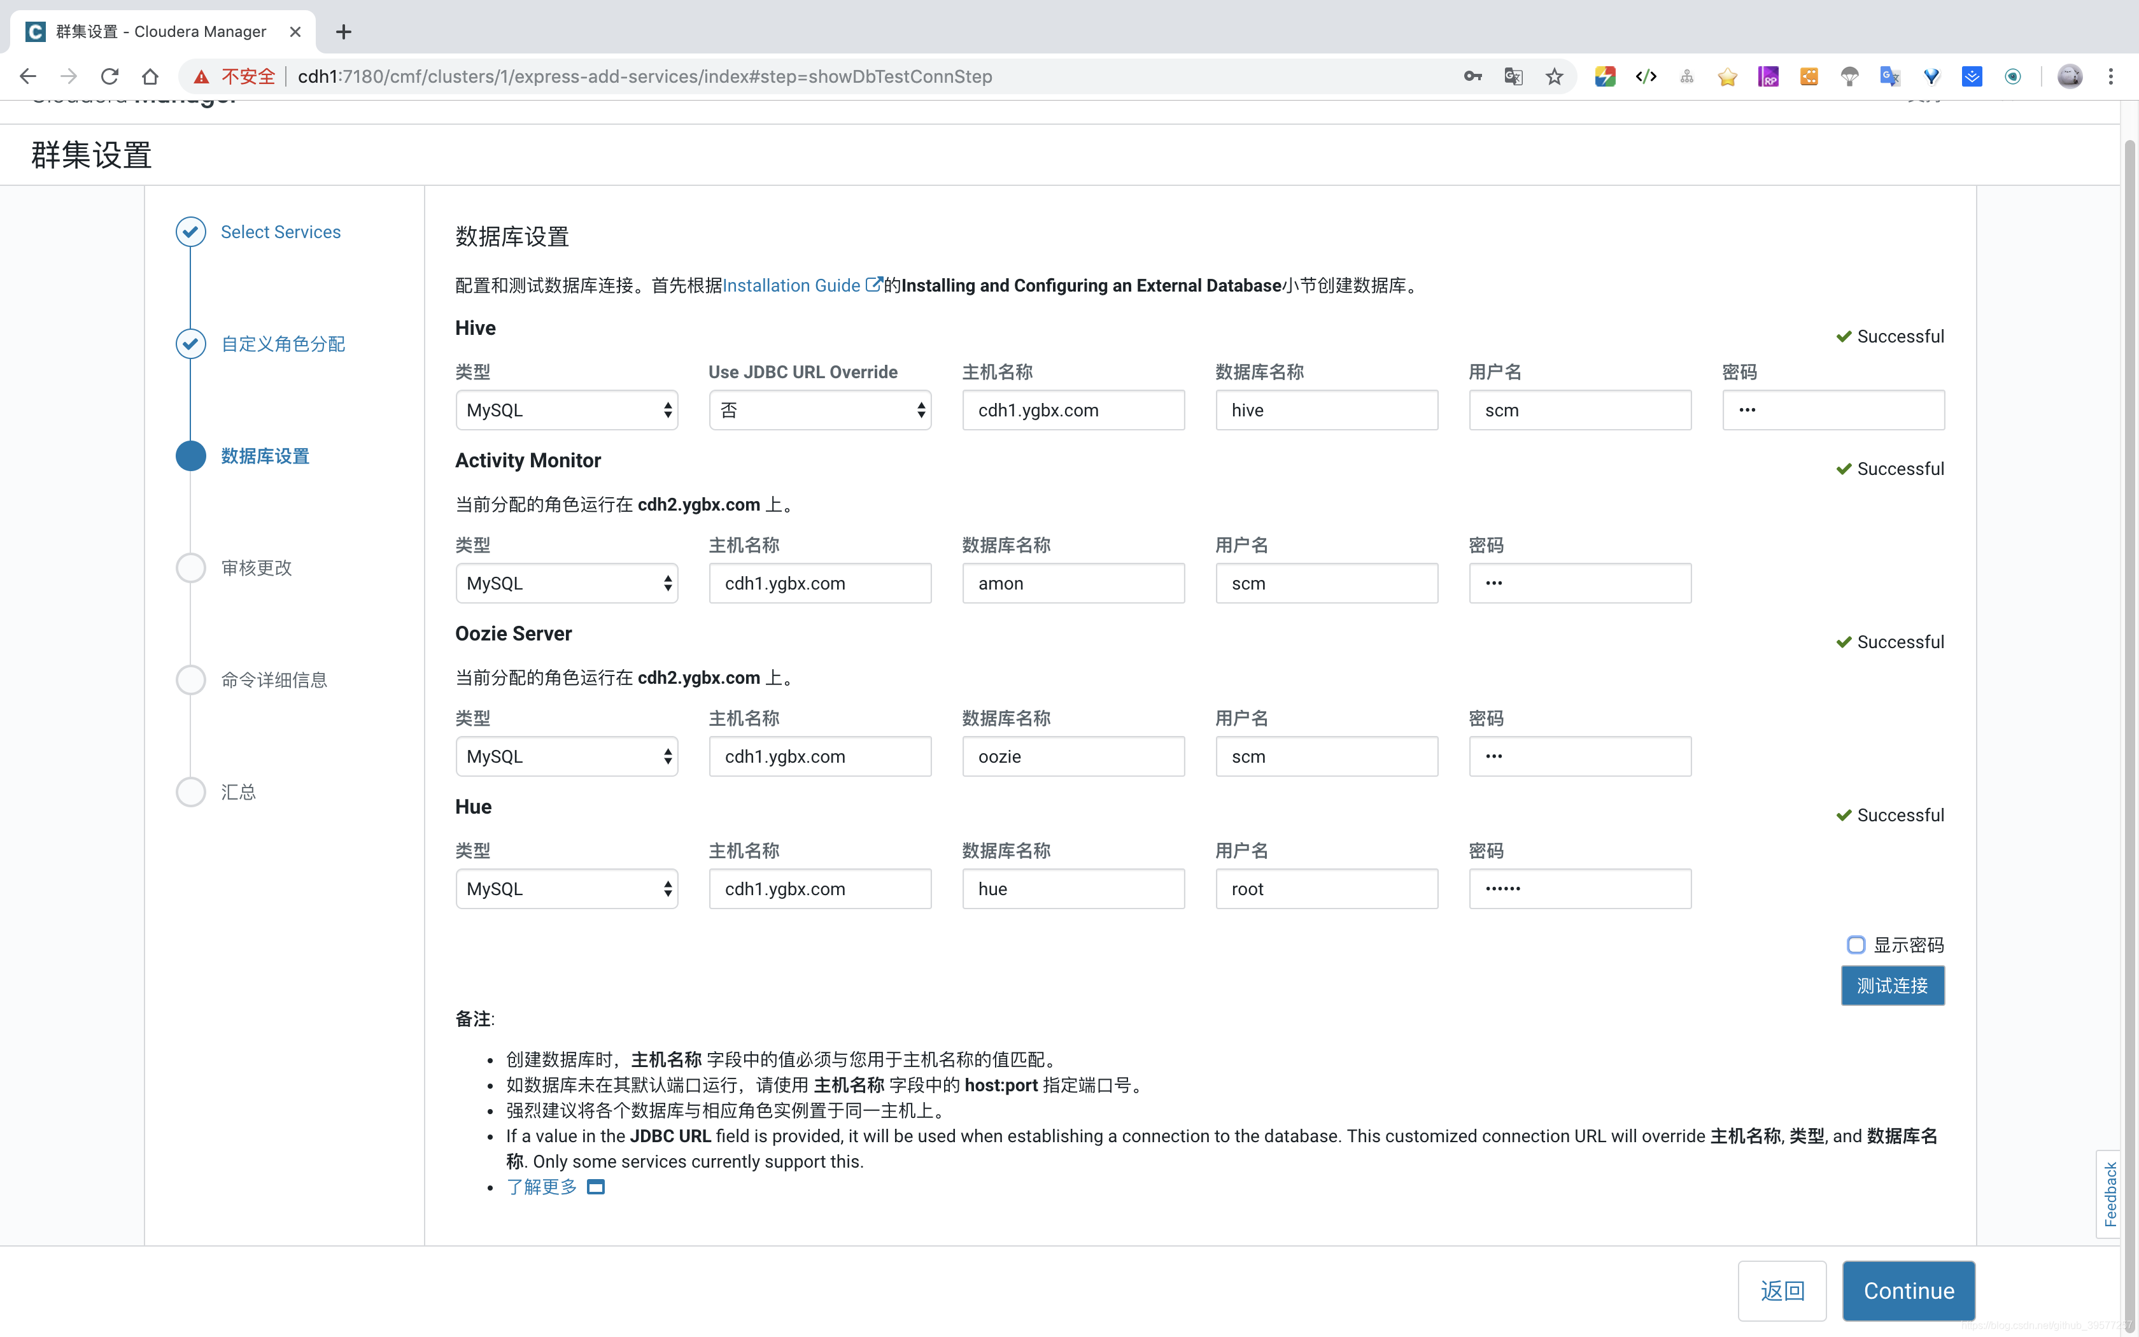Image resolution: width=2139 pixels, height=1337 pixels.
Task: Click the browser forward arrow
Action: [x=68, y=77]
